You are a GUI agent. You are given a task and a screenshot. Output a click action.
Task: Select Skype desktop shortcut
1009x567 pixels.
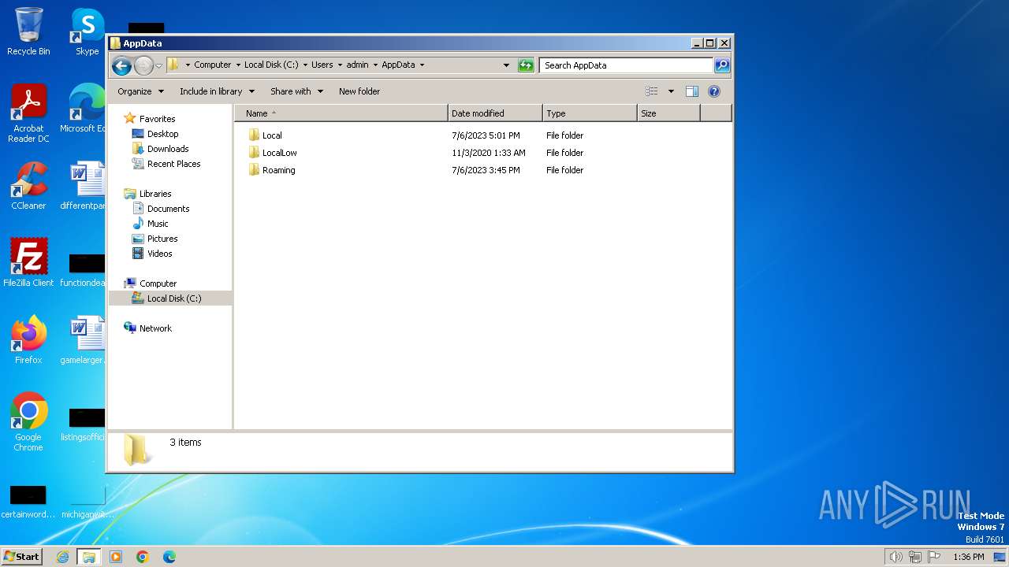(x=87, y=32)
